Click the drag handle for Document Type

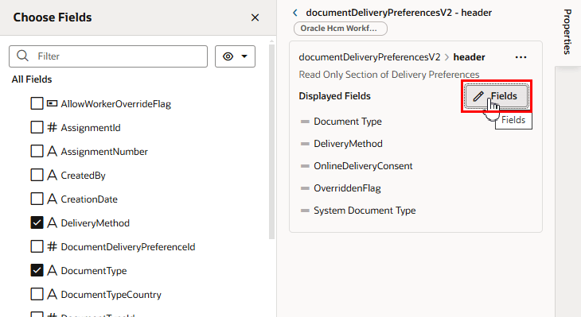(x=305, y=122)
